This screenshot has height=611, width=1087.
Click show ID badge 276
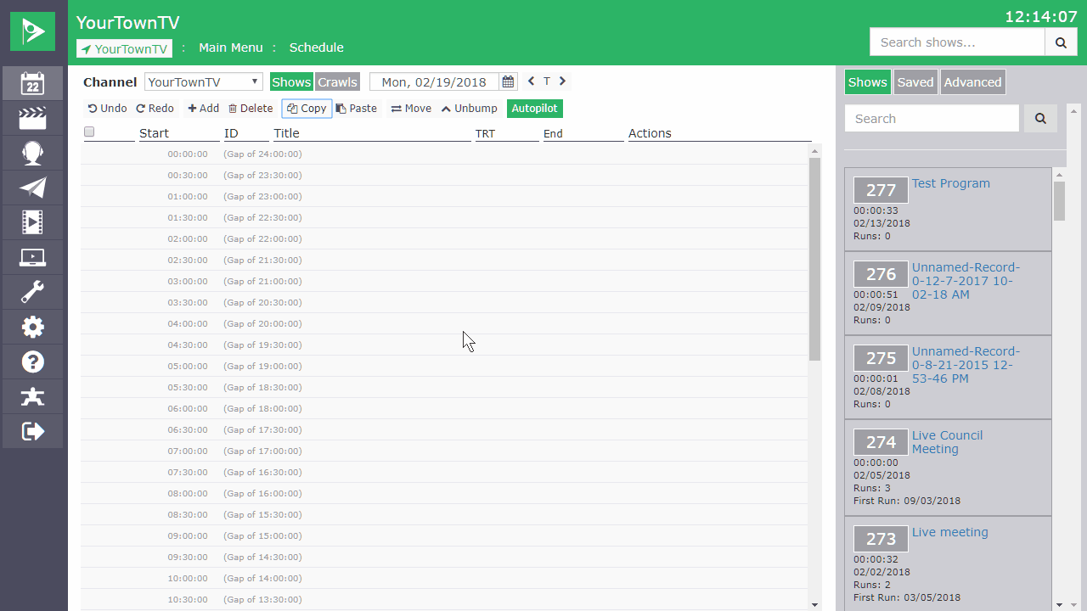(x=881, y=273)
